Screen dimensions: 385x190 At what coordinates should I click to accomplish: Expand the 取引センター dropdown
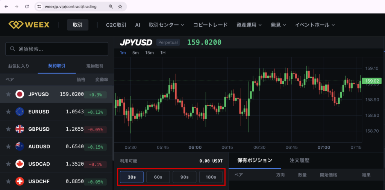coord(167,25)
